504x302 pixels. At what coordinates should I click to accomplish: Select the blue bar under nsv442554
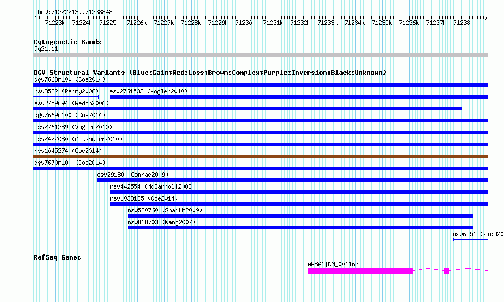[x=299, y=192]
